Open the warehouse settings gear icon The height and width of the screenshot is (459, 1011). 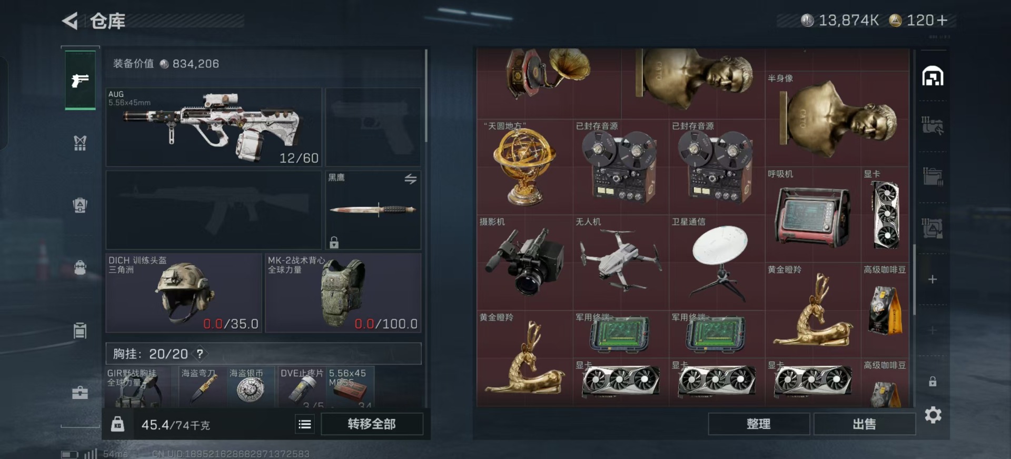tap(933, 415)
